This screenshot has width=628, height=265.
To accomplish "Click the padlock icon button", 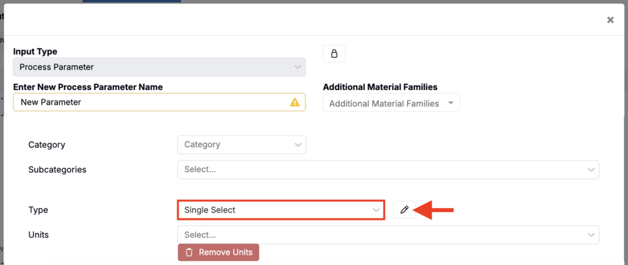I will tap(334, 54).
